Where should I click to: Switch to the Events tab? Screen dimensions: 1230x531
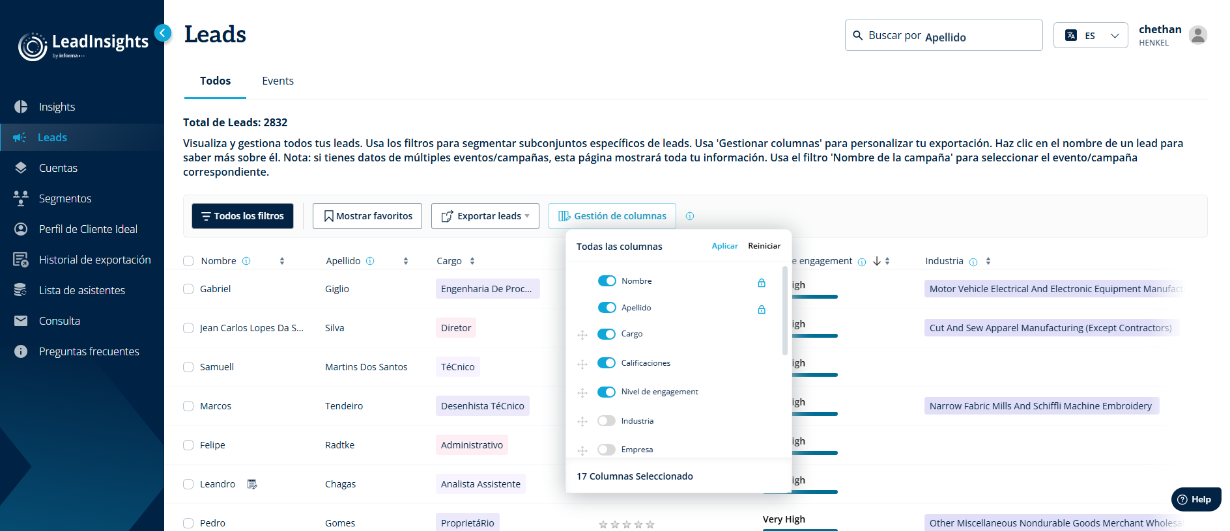(278, 81)
